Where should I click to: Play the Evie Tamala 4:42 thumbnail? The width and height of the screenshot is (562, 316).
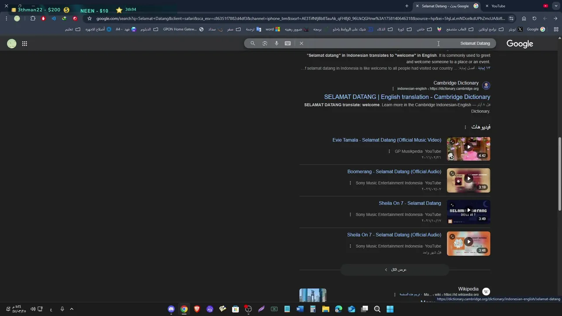pyautogui.click(x=468, y=149)
